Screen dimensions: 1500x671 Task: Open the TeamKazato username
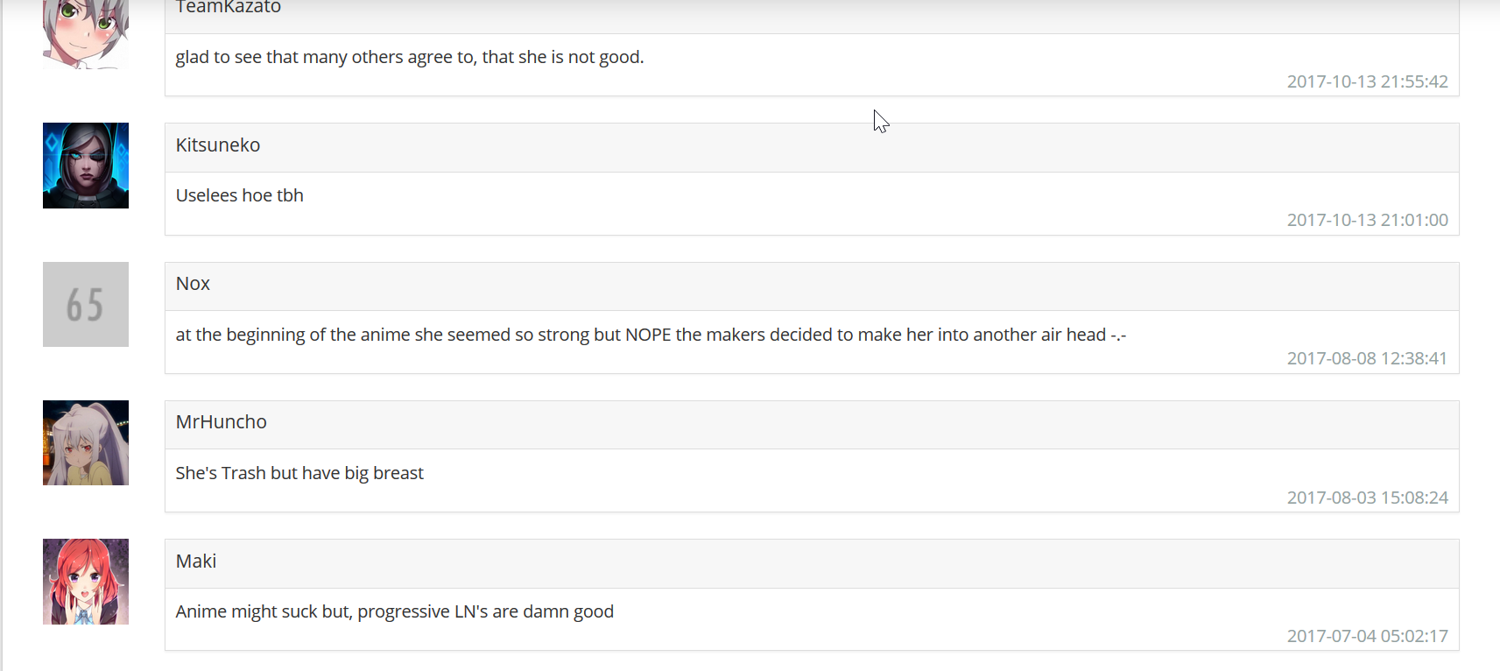pyautogui.click(x=228, y=8)
